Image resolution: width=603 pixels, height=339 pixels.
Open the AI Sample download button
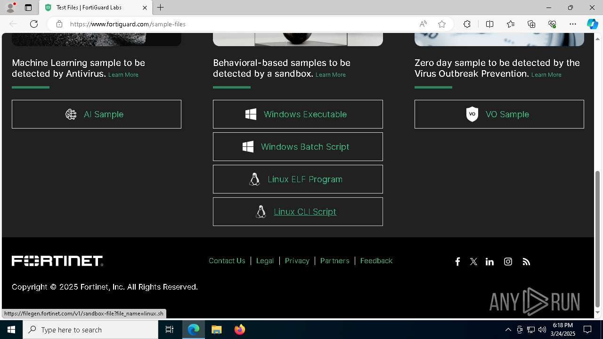pos(97,114)
